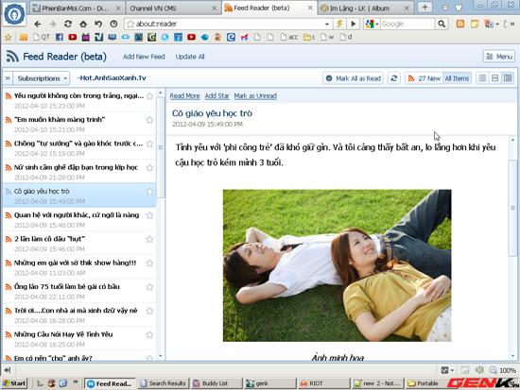The height and width of the screenshot is (390, 520).
Task: Star the "Yêu người không còn trong trắng" item
Action: (149, 96)
